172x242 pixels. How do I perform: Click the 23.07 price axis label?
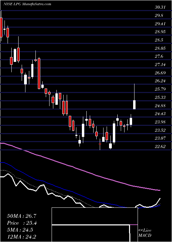pos(160,138)
